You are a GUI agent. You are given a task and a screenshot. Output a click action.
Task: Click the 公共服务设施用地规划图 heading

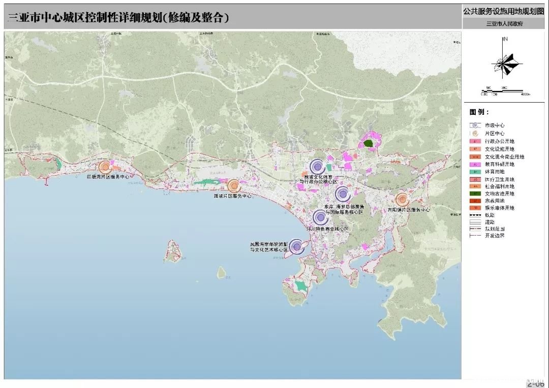tap(504, 11)
